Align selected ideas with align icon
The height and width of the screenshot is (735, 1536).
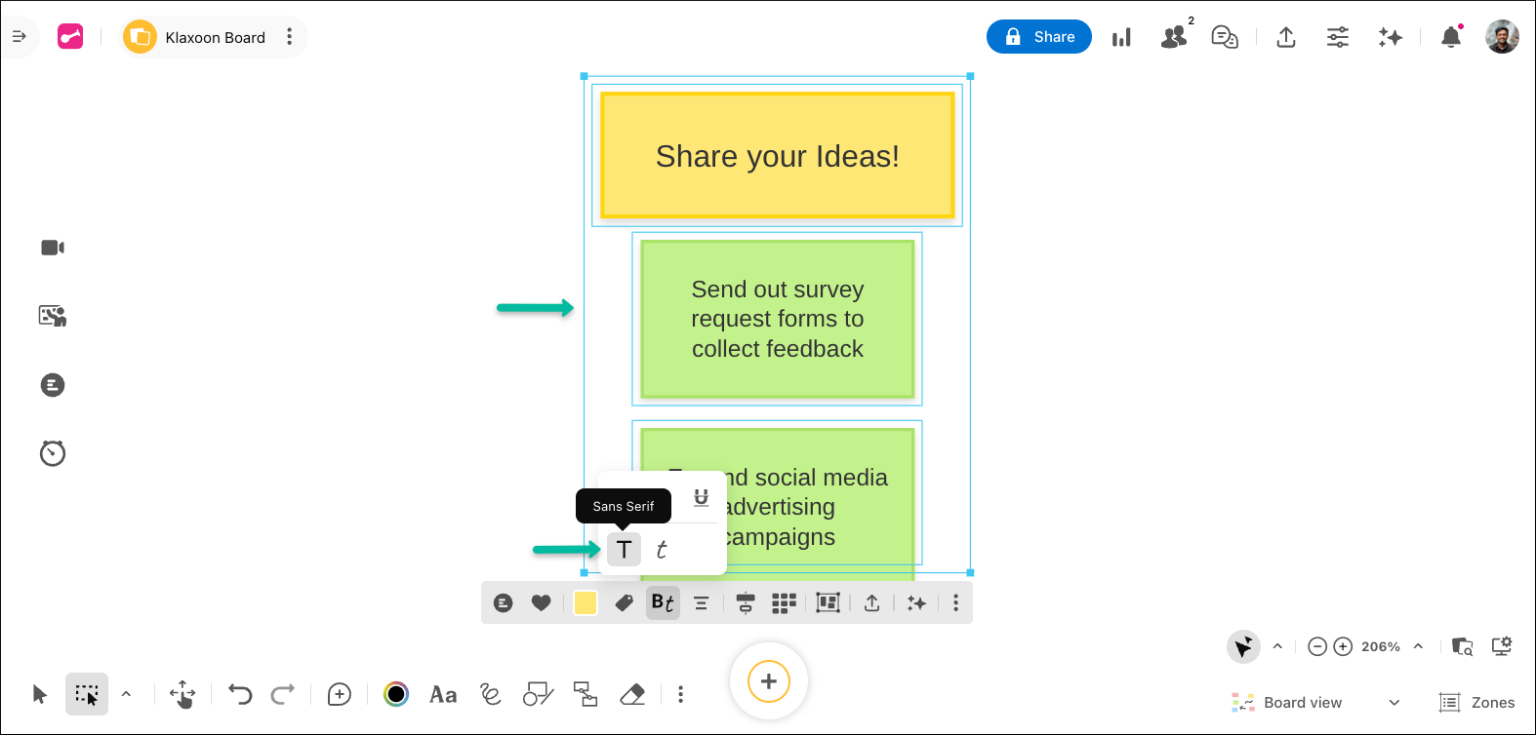coord(746,603)
